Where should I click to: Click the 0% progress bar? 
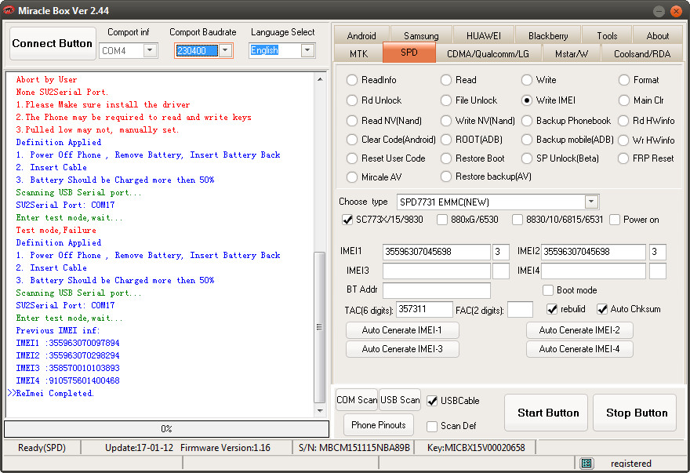[166, 428]
